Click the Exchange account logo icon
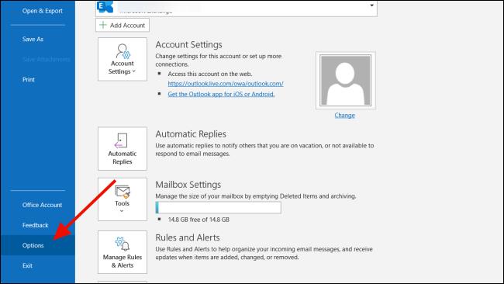Screen dimensions: 504x284 [105, 7]
